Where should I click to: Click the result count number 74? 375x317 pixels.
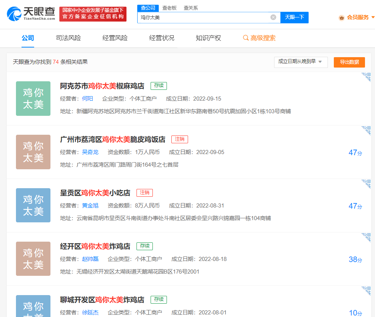coord(56,62)
